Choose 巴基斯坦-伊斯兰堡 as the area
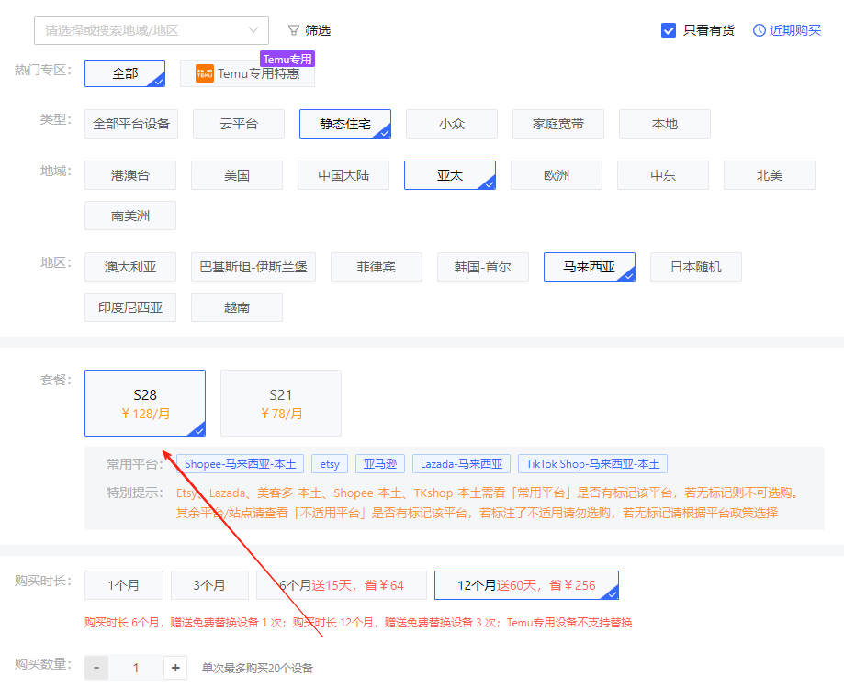 click(x=253, y=267)
